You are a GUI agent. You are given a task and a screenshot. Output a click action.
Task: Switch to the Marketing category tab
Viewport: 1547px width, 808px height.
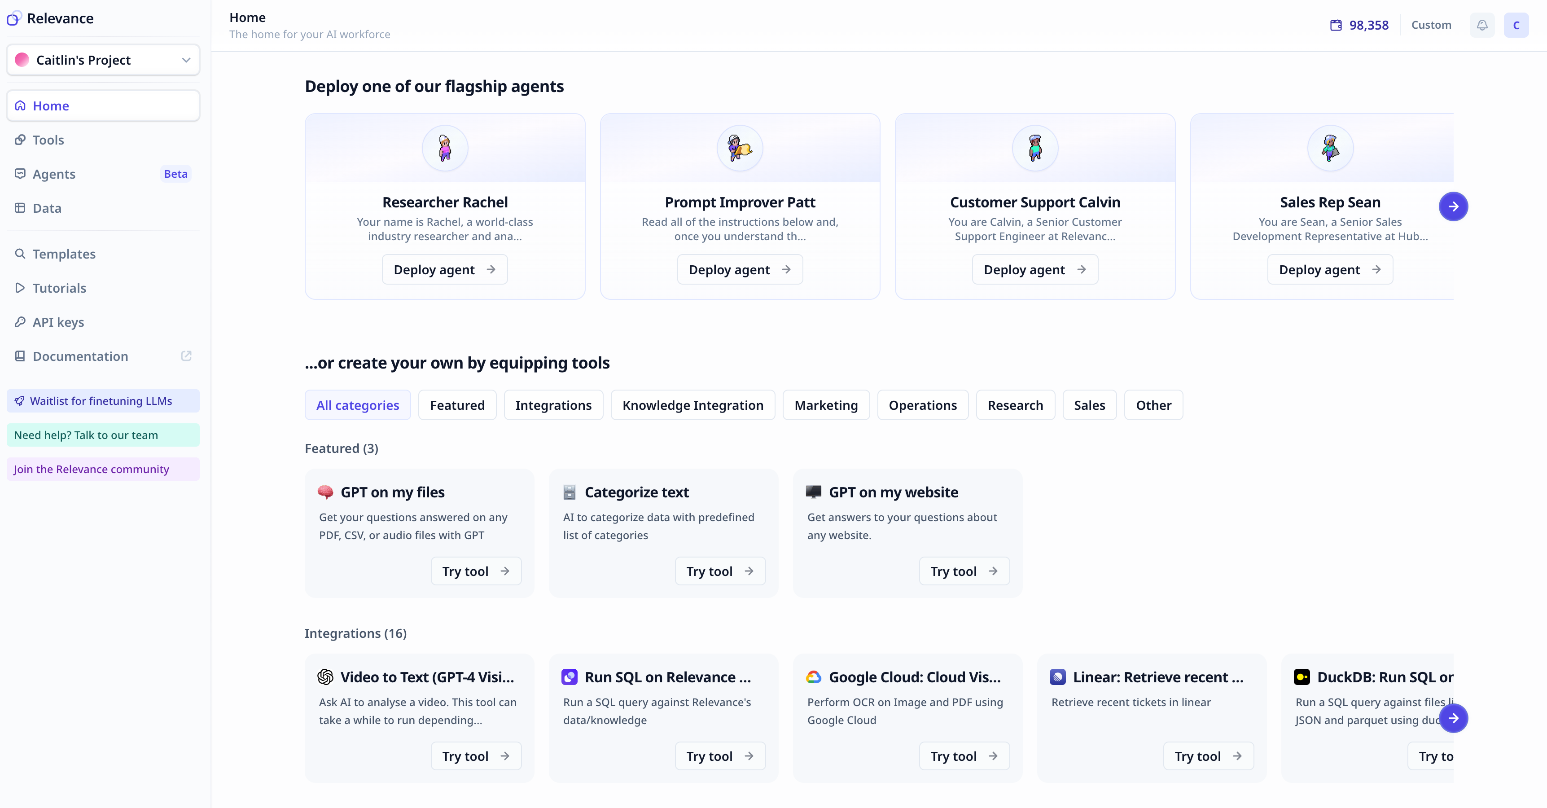tap(826, 405)
